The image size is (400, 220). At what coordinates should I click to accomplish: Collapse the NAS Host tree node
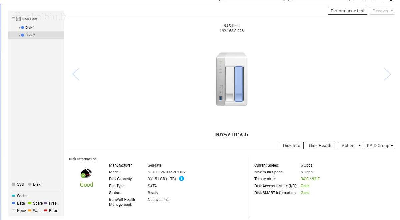pyautogui.click(x=13, y=19)
